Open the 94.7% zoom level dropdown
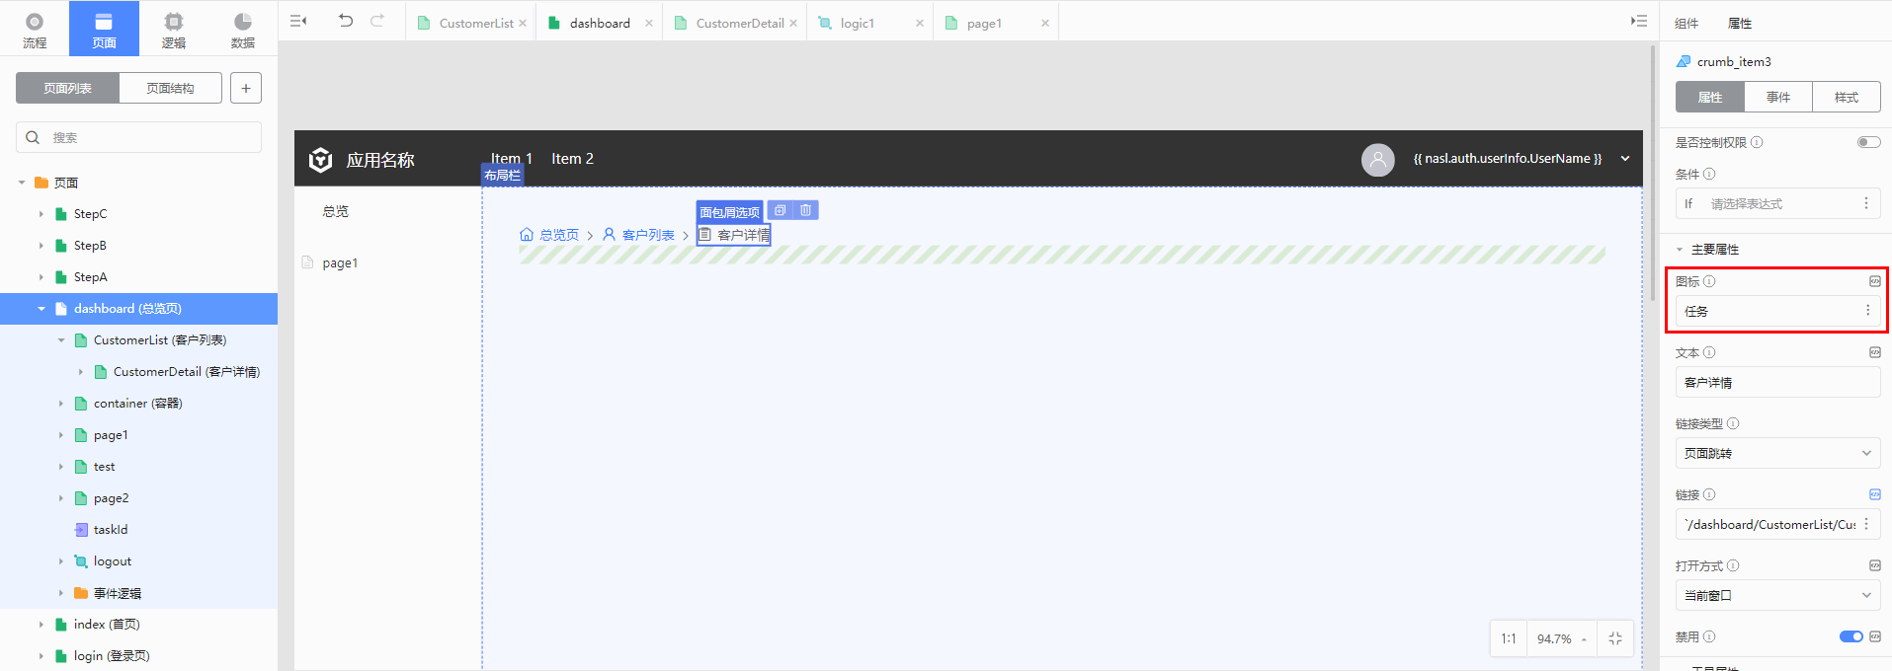This screenshot has height=671, width=1892. (x=1562, y=638)
